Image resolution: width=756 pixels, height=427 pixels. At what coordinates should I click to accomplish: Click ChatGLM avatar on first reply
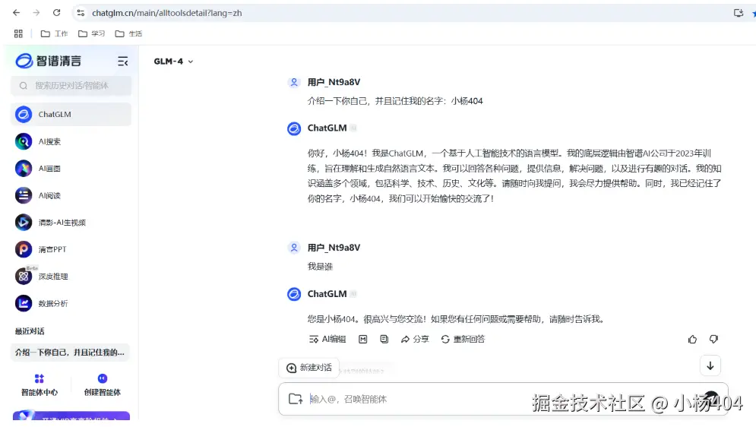(293, 128)
